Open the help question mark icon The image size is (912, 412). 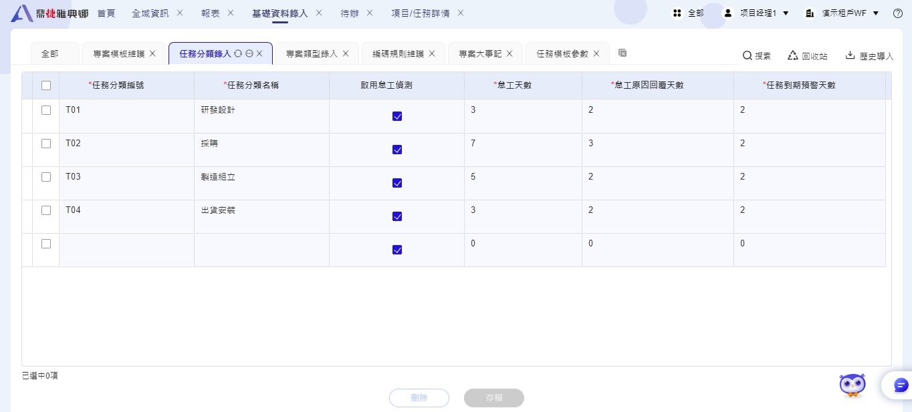(x=897, y=13)
